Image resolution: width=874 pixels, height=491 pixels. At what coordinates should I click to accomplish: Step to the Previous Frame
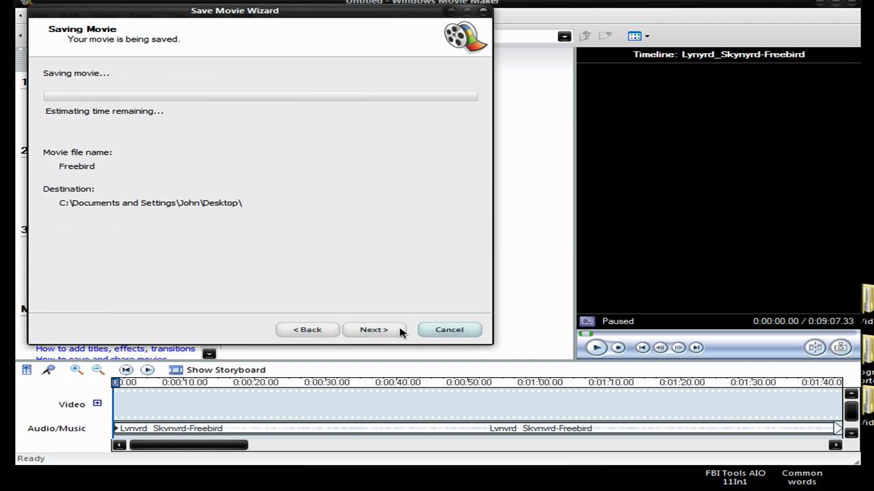pos(660,347)
